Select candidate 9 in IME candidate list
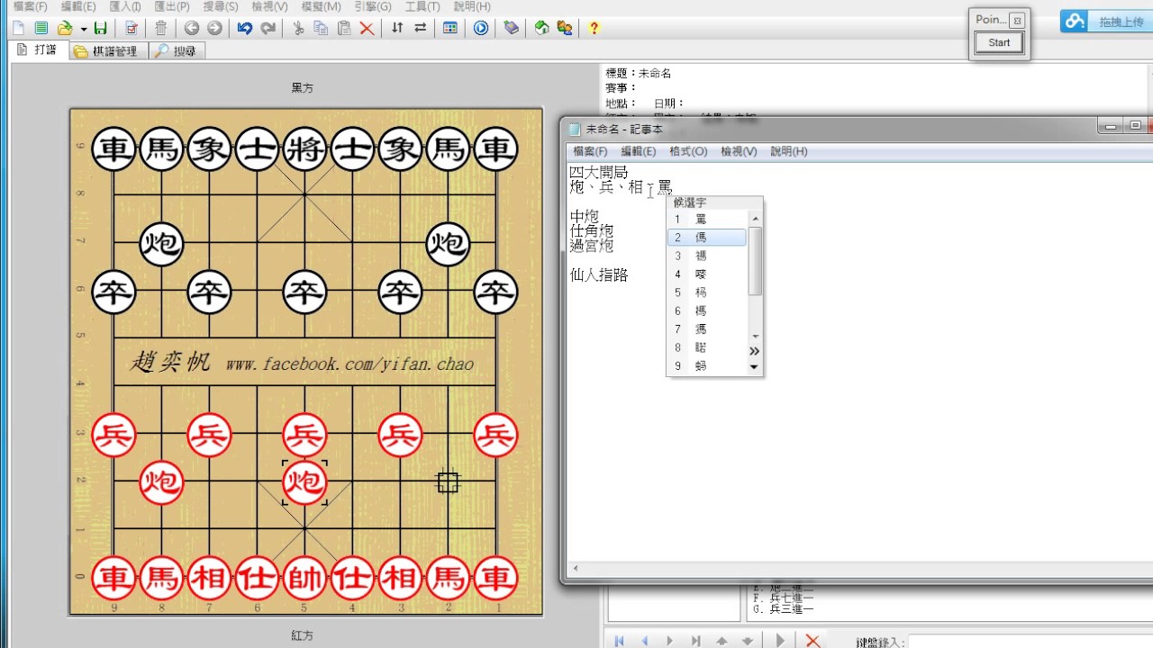Viewport: 1153px width, 648px height. tap(707, 366)
